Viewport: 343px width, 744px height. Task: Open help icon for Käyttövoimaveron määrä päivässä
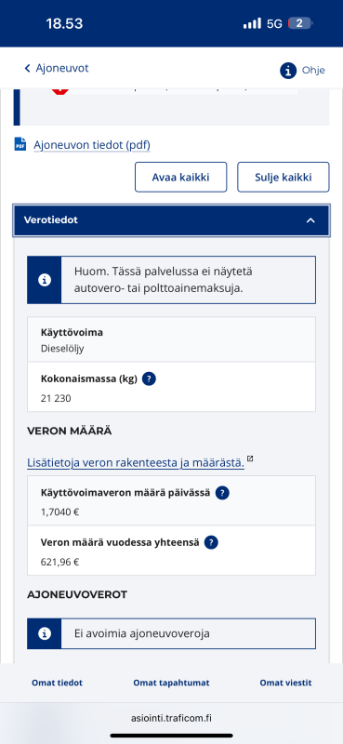point(222,493)
